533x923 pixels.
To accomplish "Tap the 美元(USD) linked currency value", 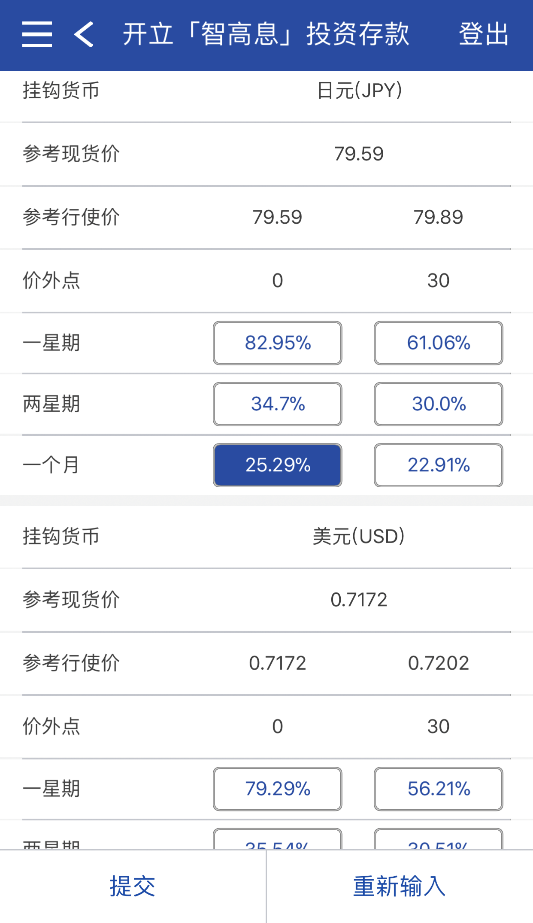I will 358,536.
